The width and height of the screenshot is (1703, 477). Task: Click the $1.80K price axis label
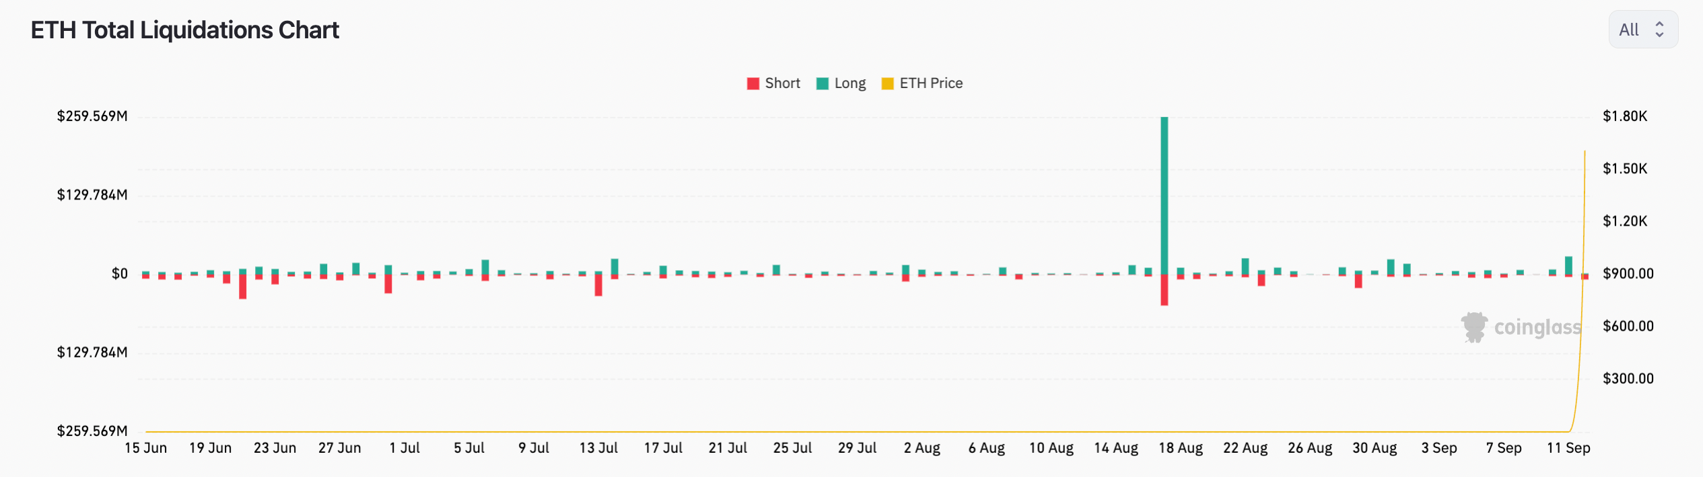(x=1624, y=116)
